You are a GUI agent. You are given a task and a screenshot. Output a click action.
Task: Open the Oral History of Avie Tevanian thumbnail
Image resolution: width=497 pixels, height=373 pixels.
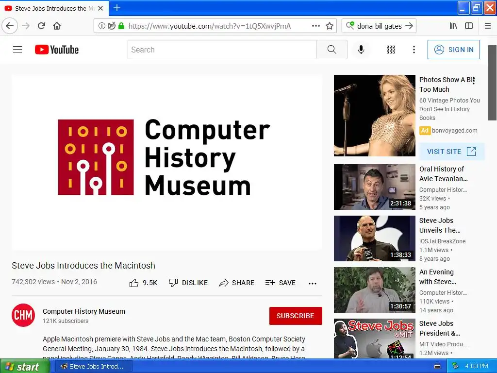coord(374,187)
